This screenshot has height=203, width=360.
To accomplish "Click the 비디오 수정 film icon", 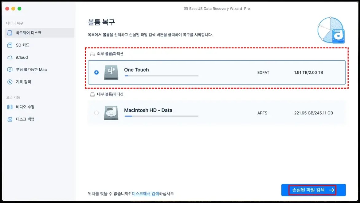I will click(x=10, y=107).
